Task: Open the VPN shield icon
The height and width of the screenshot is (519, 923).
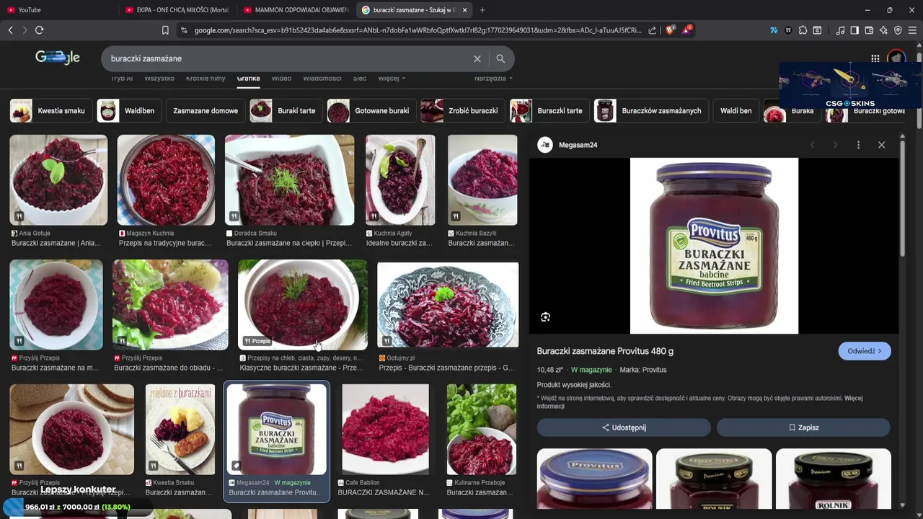Action: click(898, 30)
